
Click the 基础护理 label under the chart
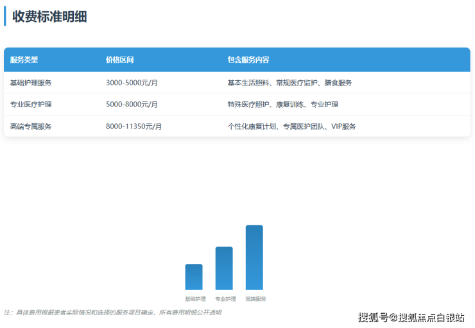pyautogui.click(x=195, y=298)
